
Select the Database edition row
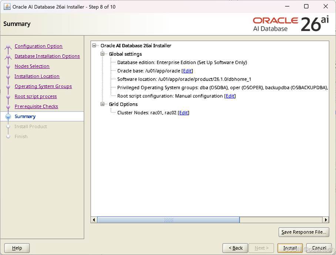click(x=182, y=62)
